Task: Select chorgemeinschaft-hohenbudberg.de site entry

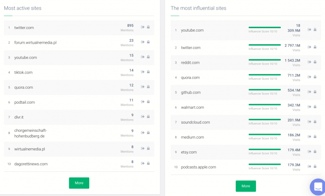Action: click(x=30, y=133)
